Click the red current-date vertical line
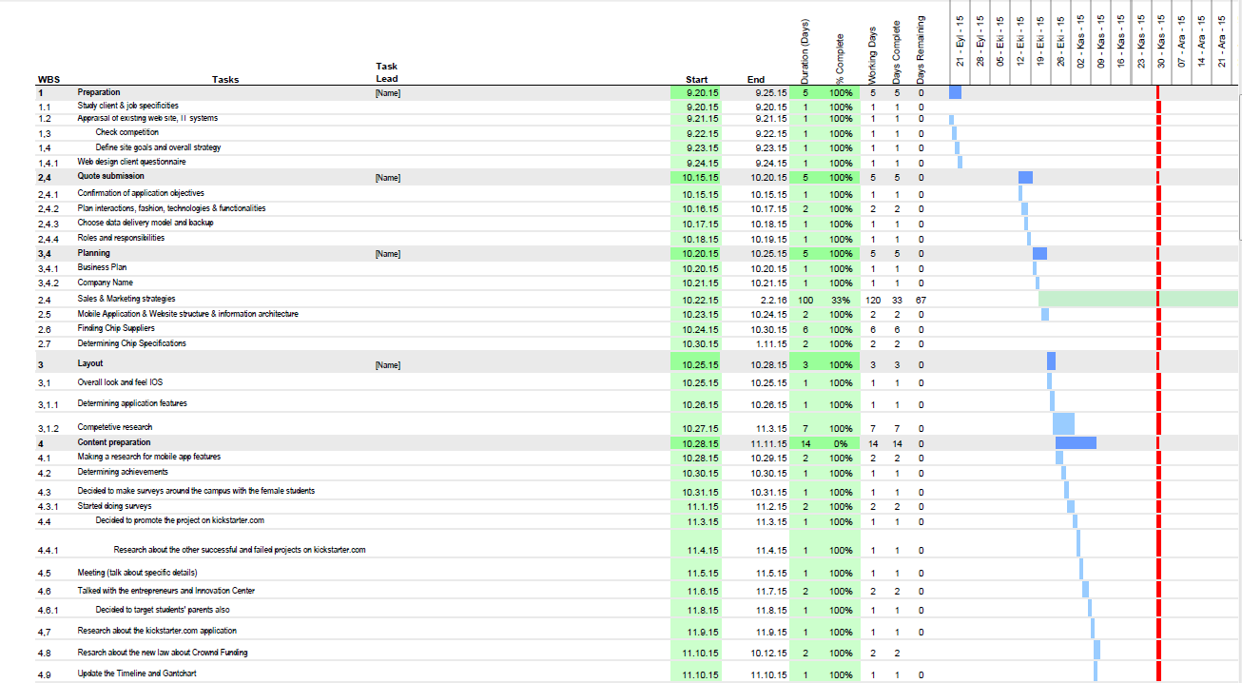The image size is (1242, 683). coord(1158,381)
